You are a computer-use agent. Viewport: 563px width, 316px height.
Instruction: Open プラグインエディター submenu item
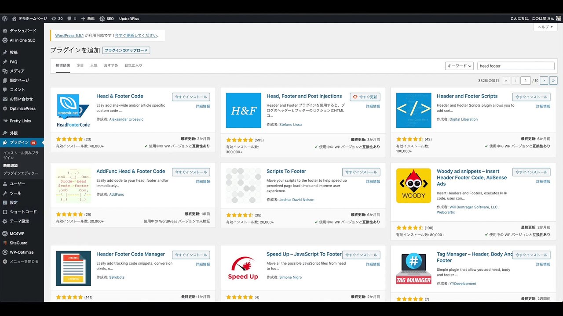click(21, 173)
